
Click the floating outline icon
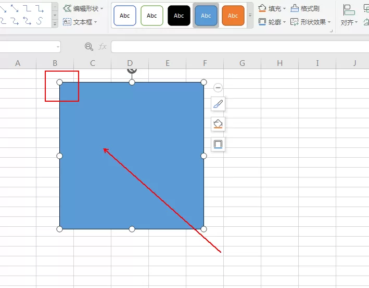(x=218, y=144)
